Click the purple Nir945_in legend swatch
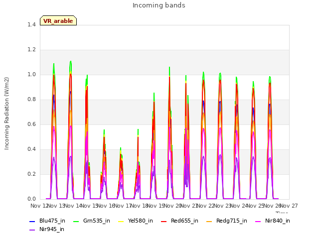This screenshot has width=319, height=239. (32, 230)
